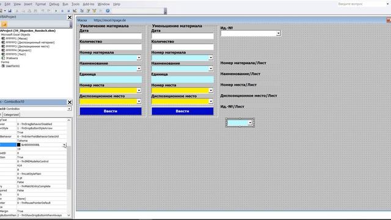
Task: Click the Toggle Folders icon in project panel
Action: (4, 24)
